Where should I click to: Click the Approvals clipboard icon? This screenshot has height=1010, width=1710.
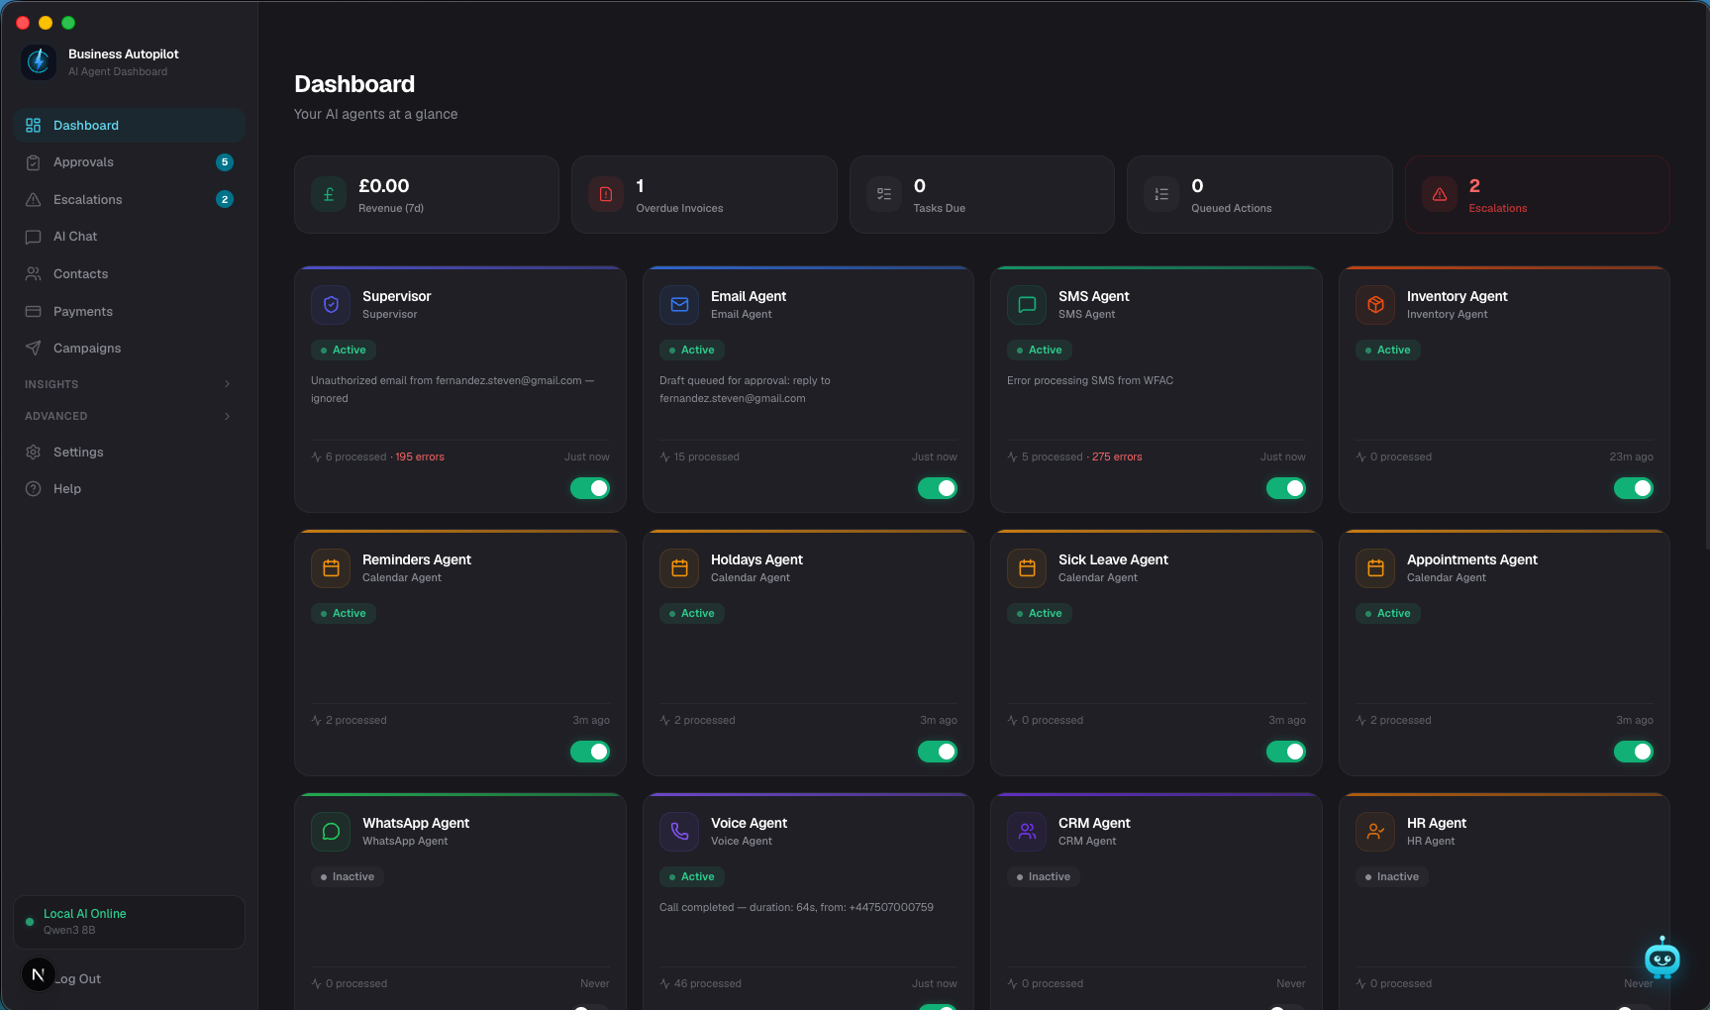pos(33,162)
